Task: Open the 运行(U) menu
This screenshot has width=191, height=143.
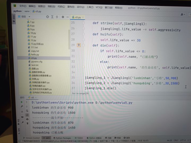Action: point(80,7)
